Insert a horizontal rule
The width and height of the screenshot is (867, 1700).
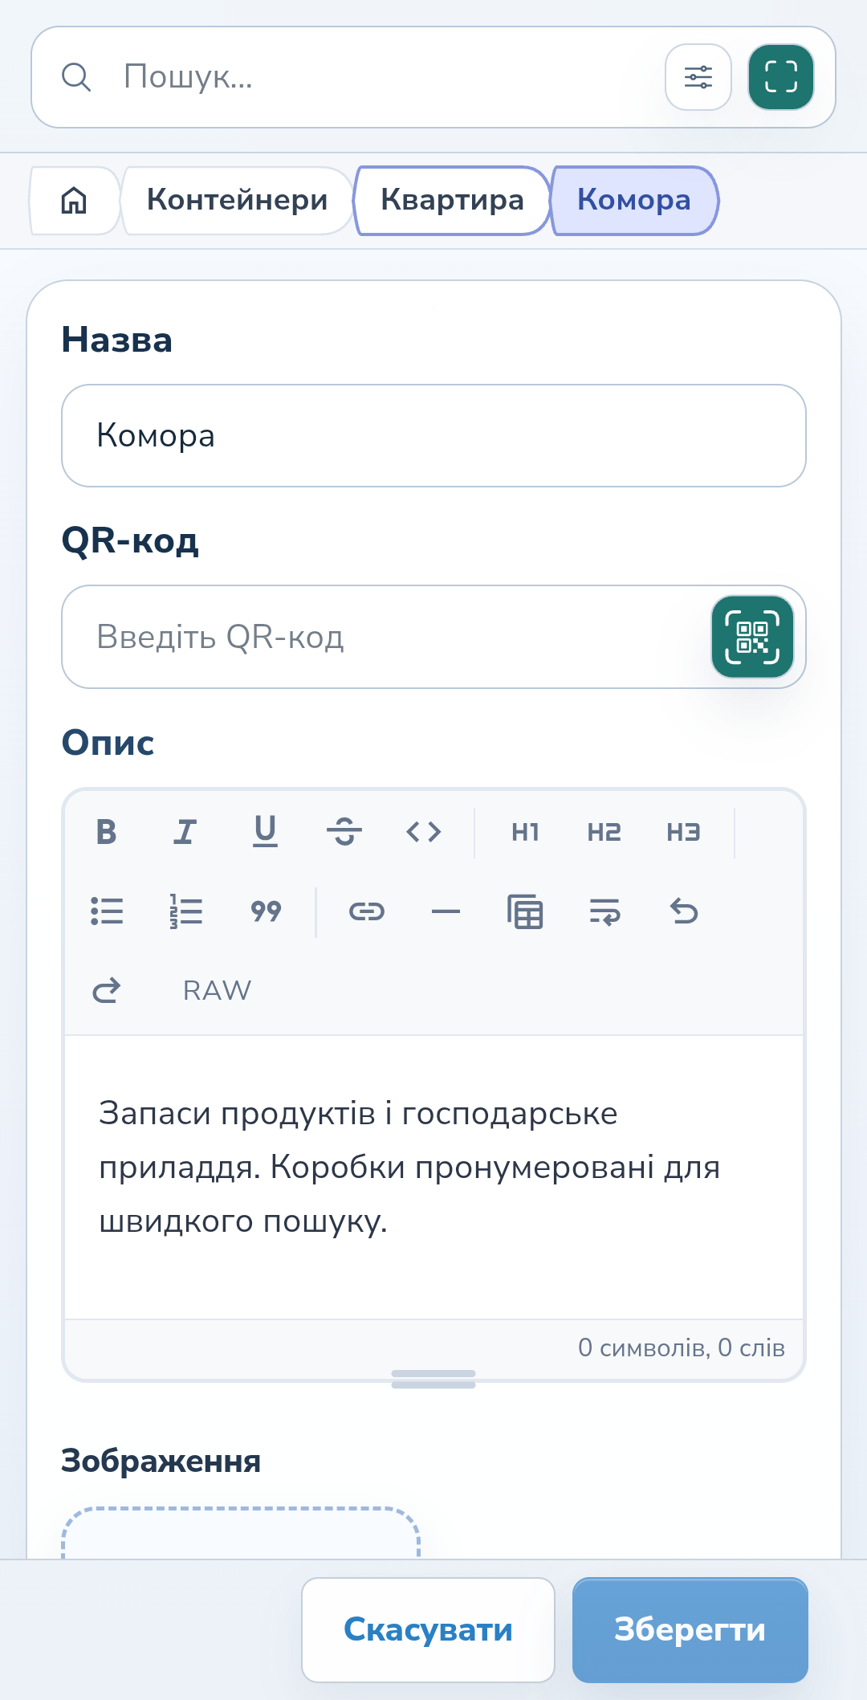[x=446, y=911]
